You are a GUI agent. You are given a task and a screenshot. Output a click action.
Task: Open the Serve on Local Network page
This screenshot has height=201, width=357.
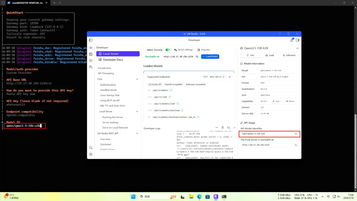115,128
